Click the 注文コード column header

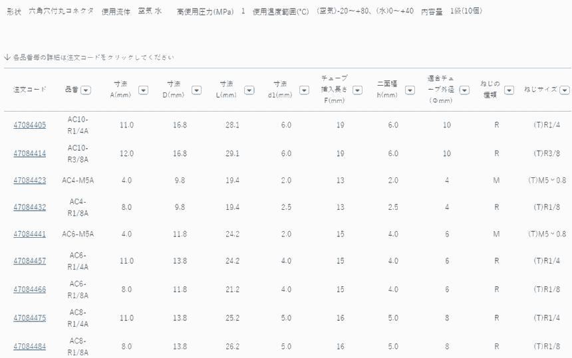[x=30, y=90]
